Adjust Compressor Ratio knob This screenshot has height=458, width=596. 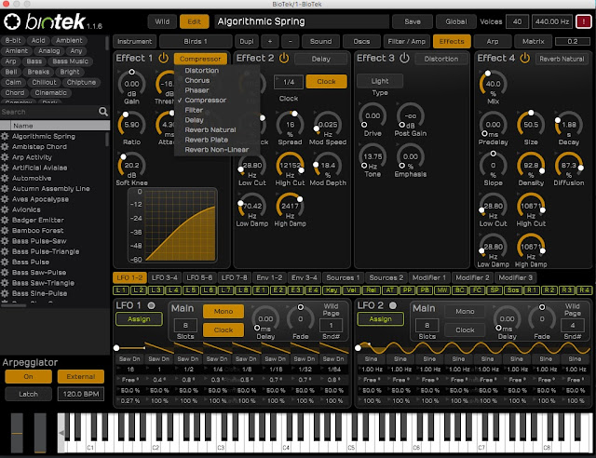tap(131, 125)
